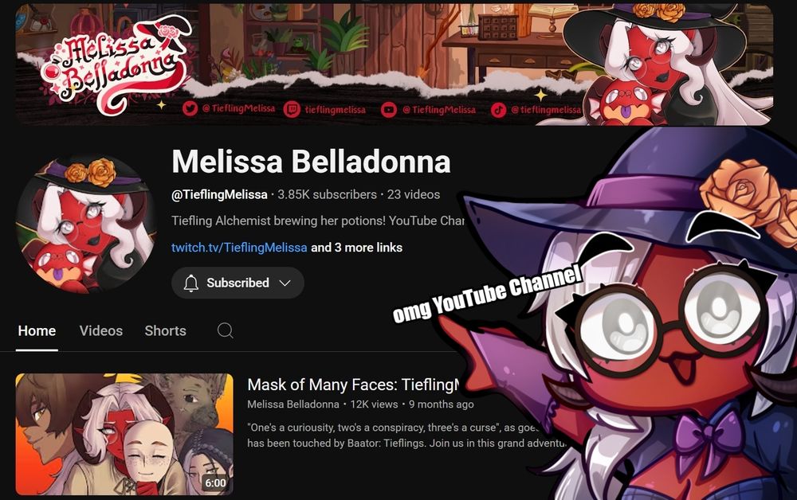The image size is (797, 500).
Task: Click the TikTok icon in banner
Action: coord(498,110)
